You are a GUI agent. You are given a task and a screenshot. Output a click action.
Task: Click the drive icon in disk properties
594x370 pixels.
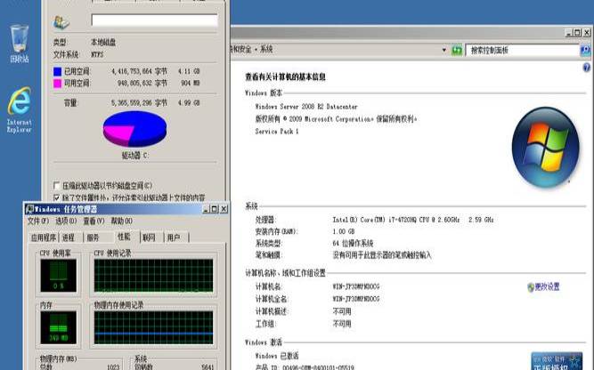[x=61, y=22]
